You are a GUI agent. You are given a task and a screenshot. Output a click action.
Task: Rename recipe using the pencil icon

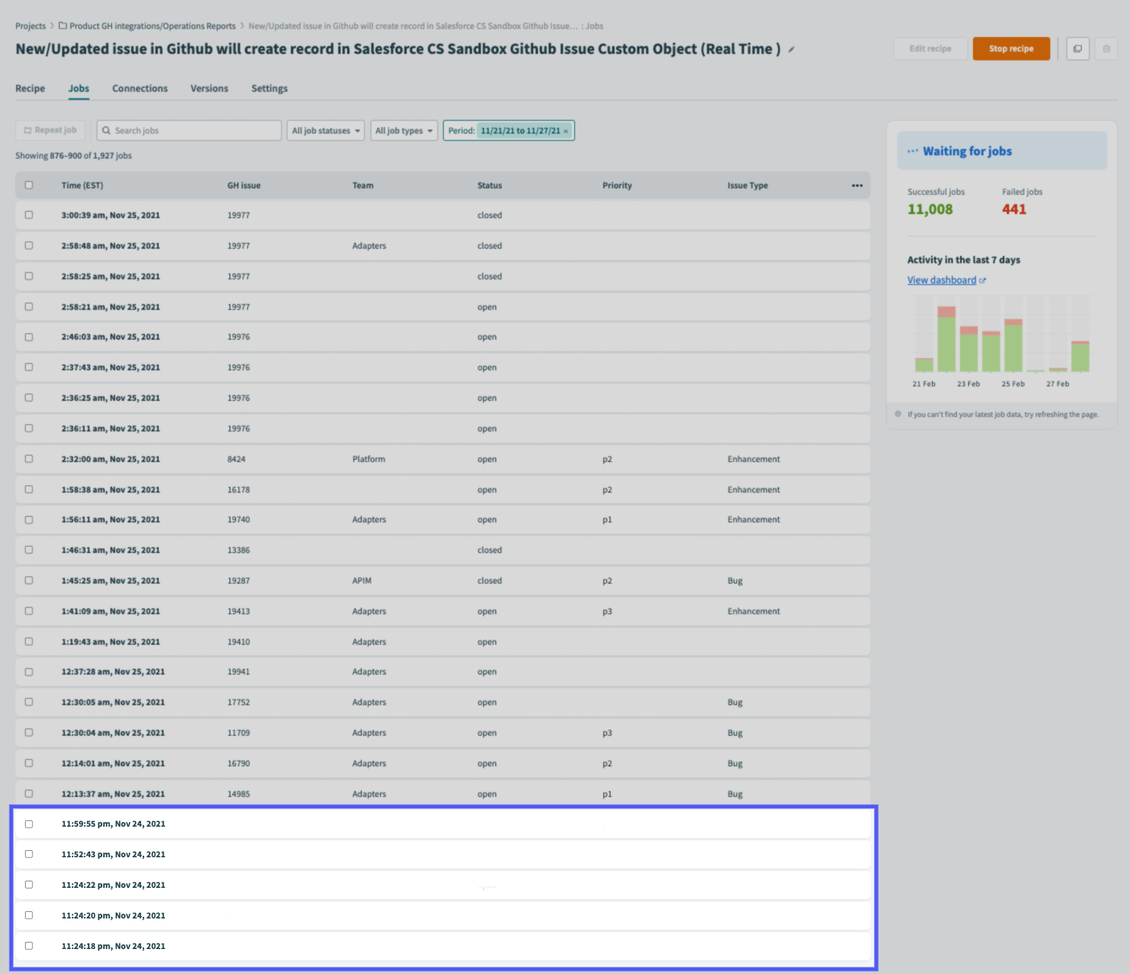tap(792, 49)
